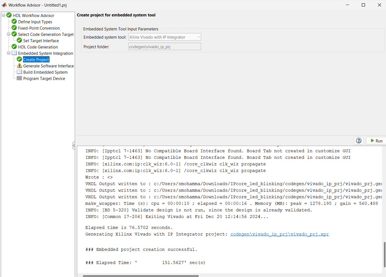Viewport: 386px width, 277px height.
Task: Click the green check beside Fixed-Point Conversion
Action: click(x=14, y=28)
